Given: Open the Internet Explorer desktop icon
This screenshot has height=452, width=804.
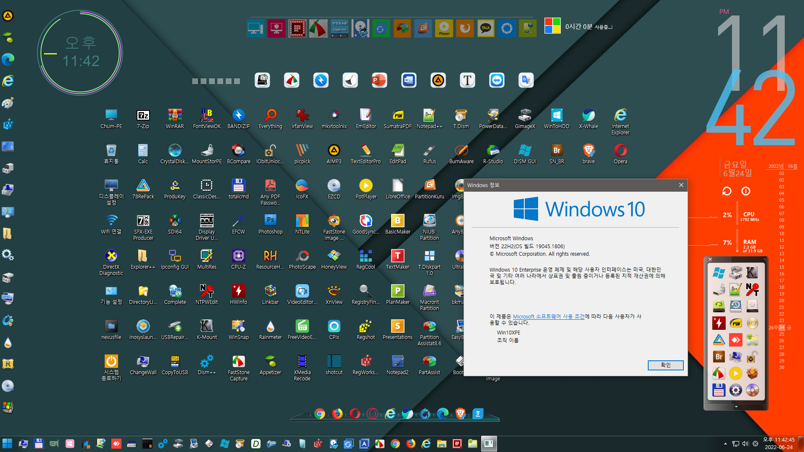Looking at the screenshot, I should point(620,122).
